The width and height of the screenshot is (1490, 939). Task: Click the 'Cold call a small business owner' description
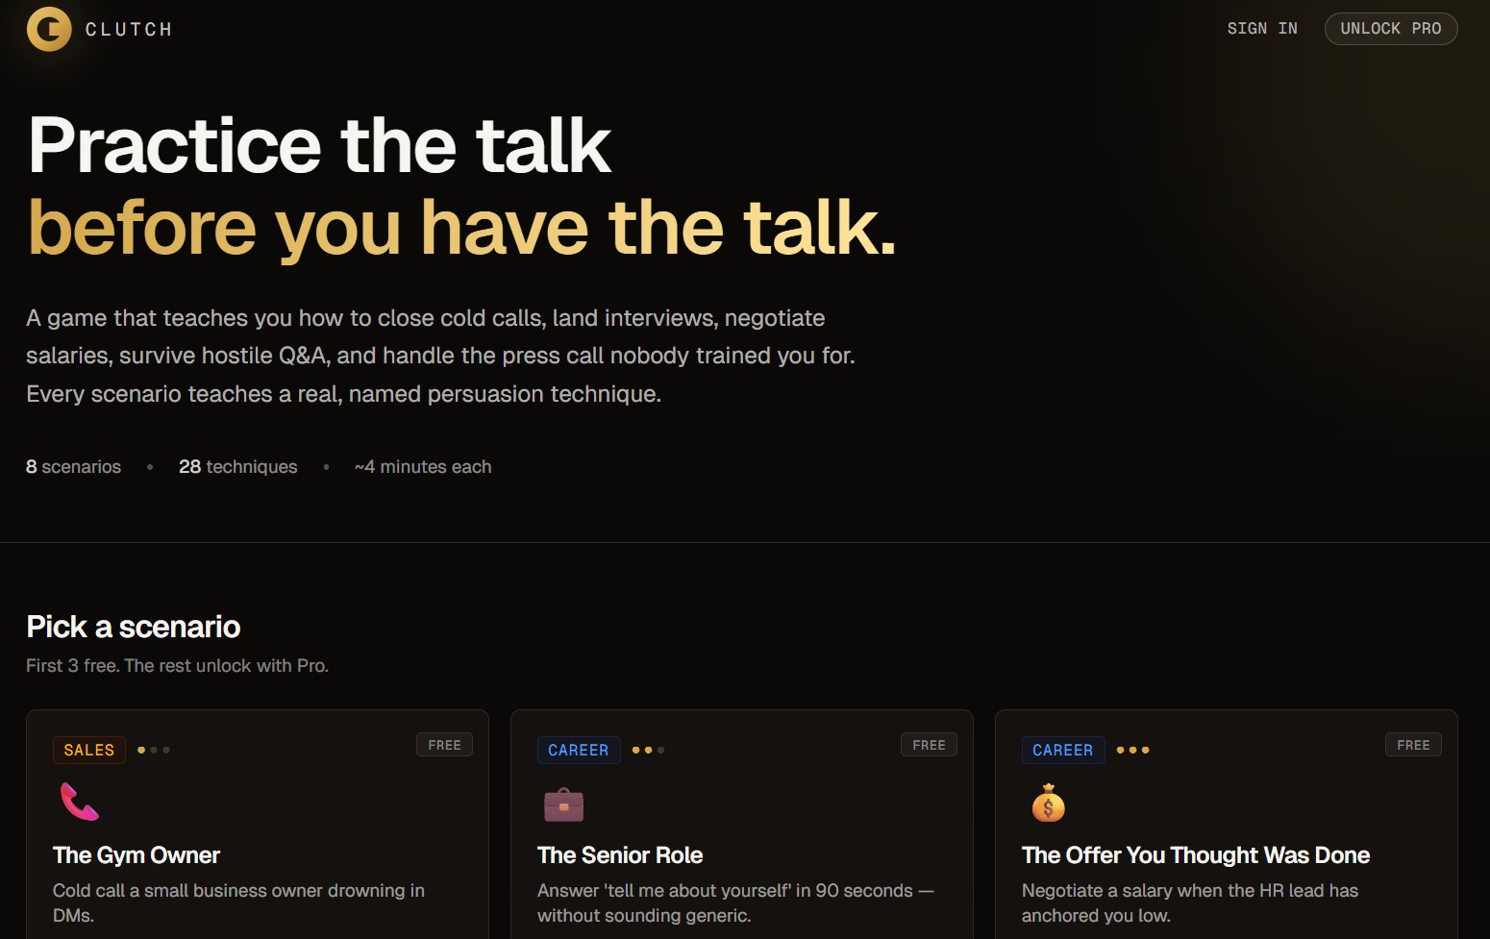(x=238, y=903)
